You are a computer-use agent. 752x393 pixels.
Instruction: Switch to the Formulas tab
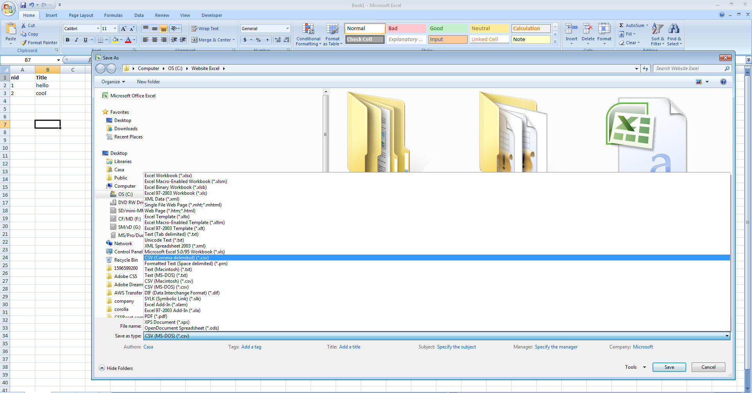(113, 15)
